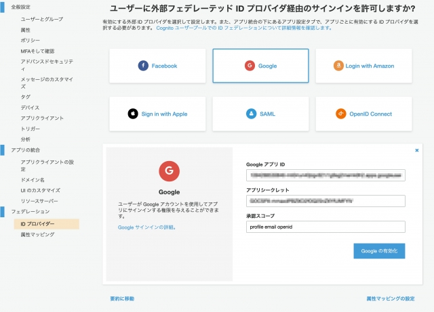This screenshot has height=312, width=434.
Task: Click the Google の有効化 button
Action: 379,251
